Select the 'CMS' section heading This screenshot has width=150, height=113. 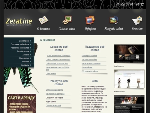(x=94, y=81)
